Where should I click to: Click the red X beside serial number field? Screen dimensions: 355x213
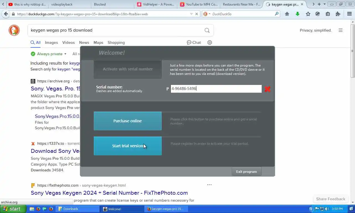click(267, 89)
